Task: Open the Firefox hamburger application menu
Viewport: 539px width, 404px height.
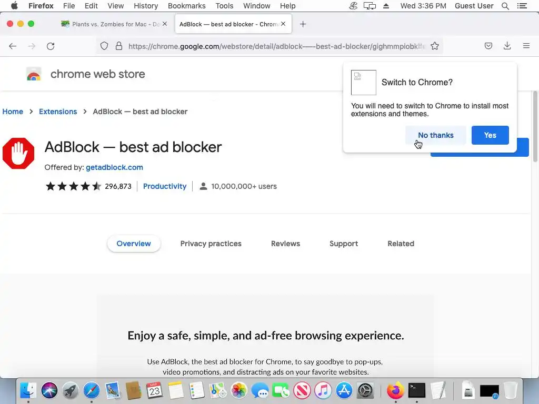Action: pos(526,46)
